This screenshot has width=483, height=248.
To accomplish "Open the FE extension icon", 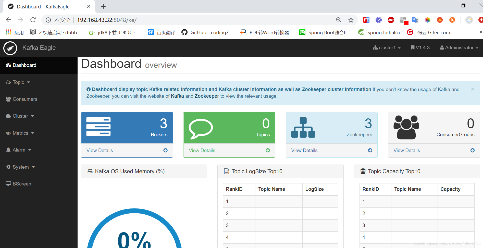I will [x=366, y=20].
